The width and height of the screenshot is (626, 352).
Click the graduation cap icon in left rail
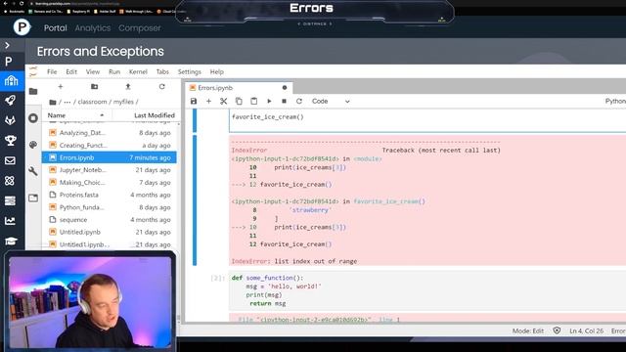click(x=11, y=241)
